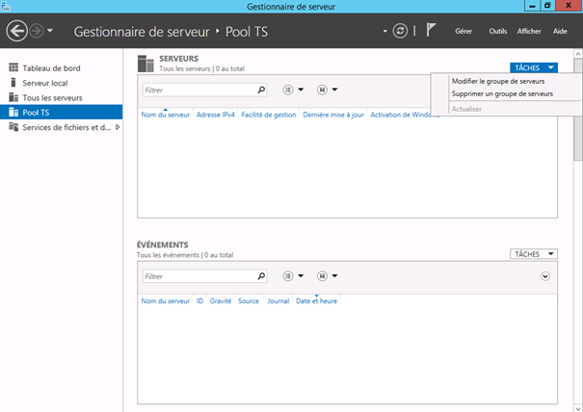Click the back navigation arrow
This screenshot has height=412, width=583.
coord(16,31)
